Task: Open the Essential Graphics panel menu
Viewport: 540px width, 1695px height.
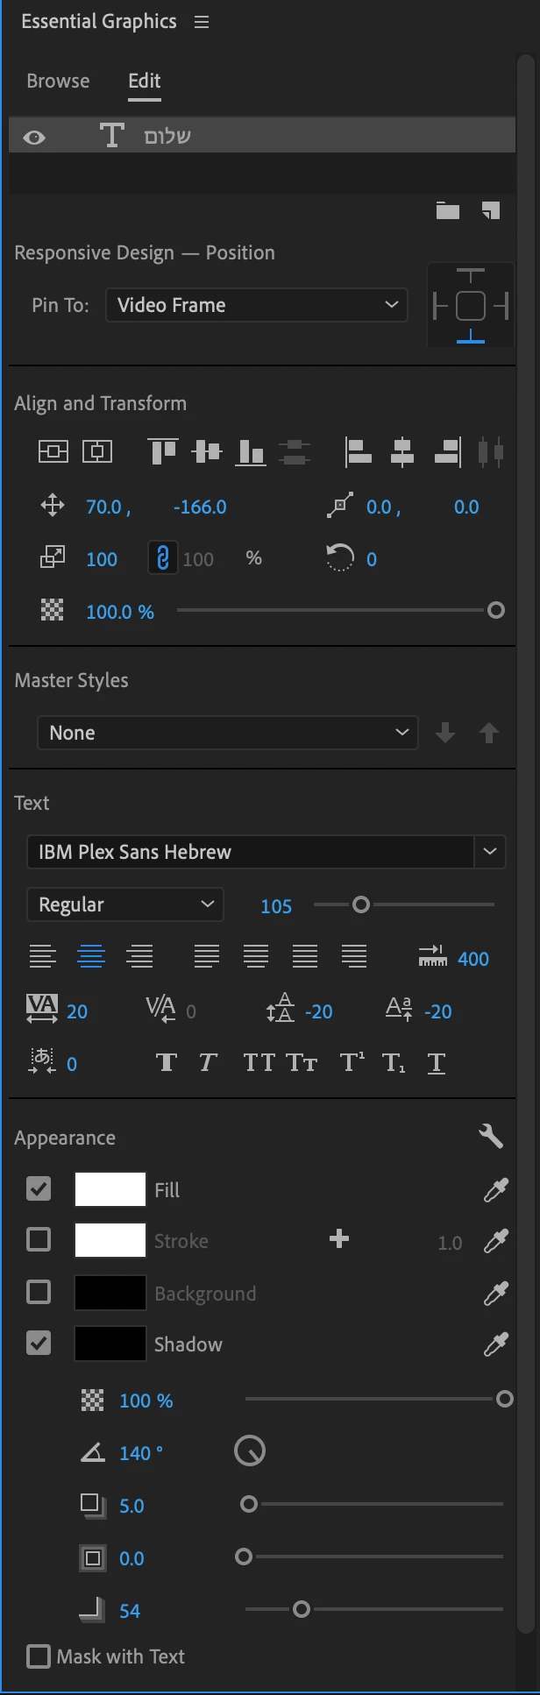Action: click(202, 22)
